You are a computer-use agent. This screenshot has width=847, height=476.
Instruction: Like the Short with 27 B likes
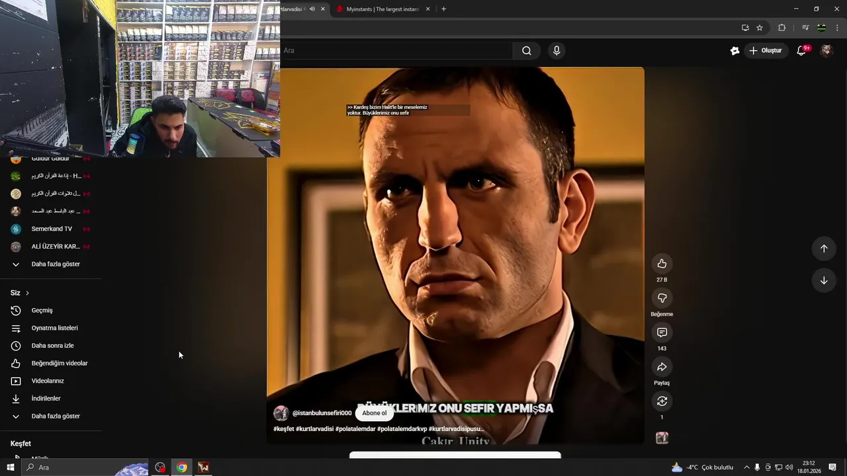coord(662,264)
